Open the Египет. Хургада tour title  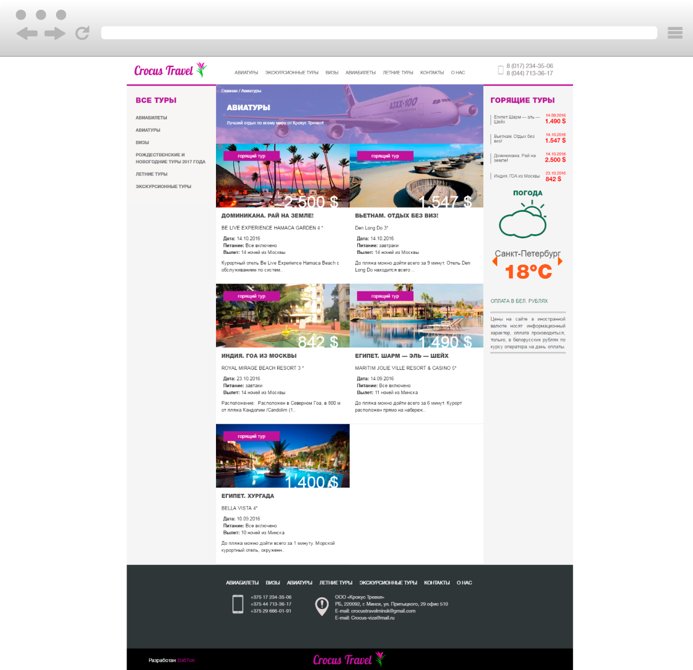[x=248, y=496]
